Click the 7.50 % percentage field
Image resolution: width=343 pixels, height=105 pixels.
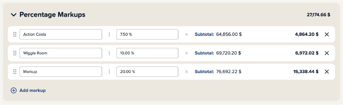[x=147, y=34]
